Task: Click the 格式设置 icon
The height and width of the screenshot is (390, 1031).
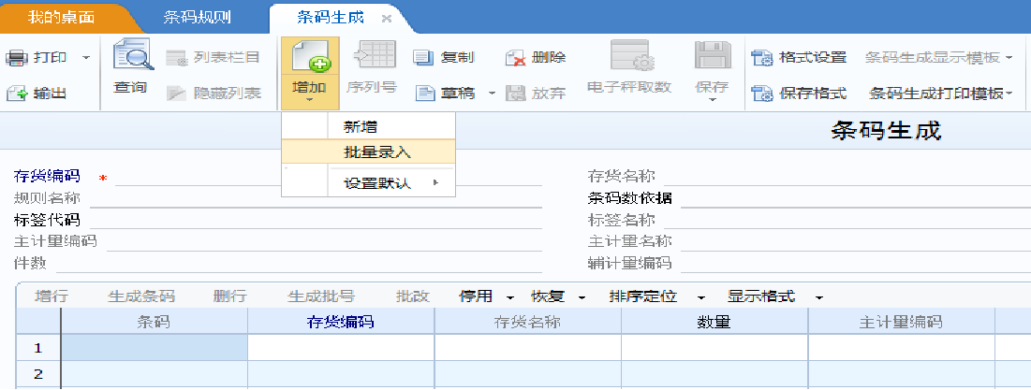Action: pyautogui.click(x=763, y=58)
